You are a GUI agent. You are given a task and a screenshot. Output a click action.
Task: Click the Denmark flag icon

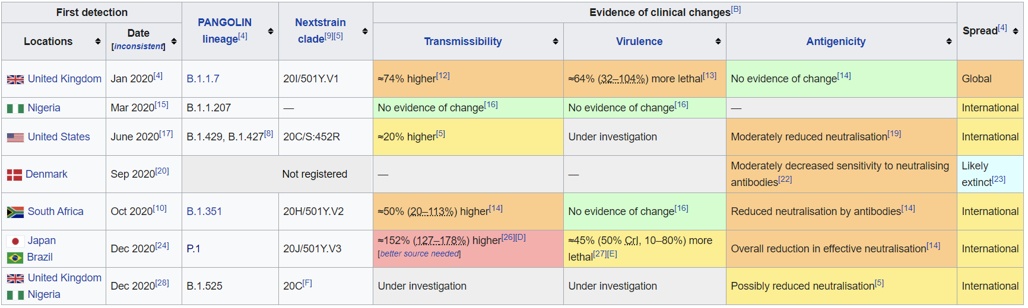14,175
